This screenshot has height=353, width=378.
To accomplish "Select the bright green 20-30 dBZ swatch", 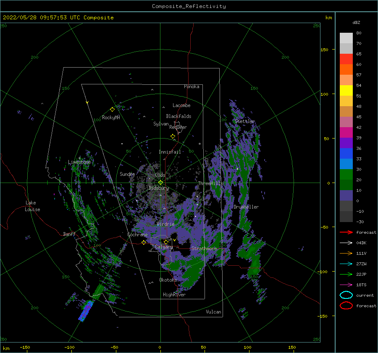I will coord(346,175).
